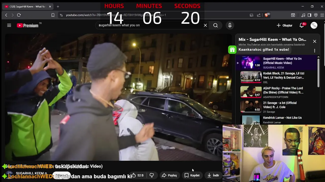This screenshot has height=182, width=325.
Task: Click title 'Kodak Black, 21 Savage, Lil Uzi'
Action: [x=284, y=75]
